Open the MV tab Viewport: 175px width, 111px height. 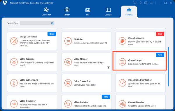pos(87,11)
